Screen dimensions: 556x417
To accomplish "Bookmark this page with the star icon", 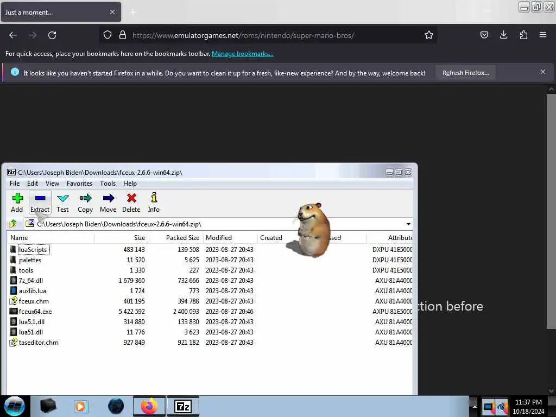I will [x=429, y=35].
